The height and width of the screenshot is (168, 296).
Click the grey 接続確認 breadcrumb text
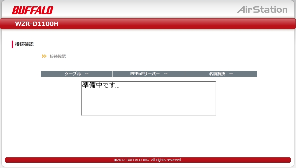point(58,57)
